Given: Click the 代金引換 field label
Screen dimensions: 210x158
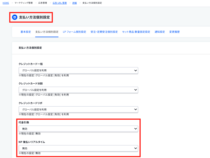Looking at the screenshot, I should coord(24,122).
